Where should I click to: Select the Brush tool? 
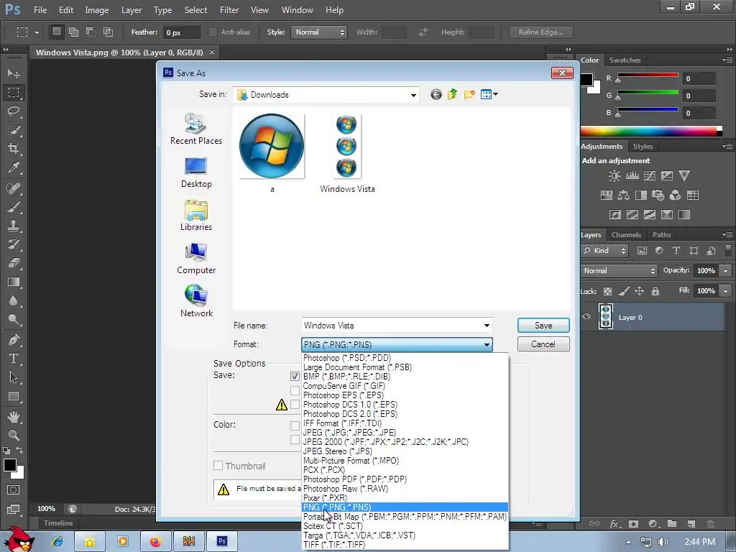14,207
